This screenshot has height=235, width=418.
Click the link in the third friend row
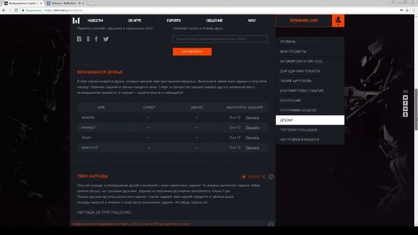click(252, 138)
